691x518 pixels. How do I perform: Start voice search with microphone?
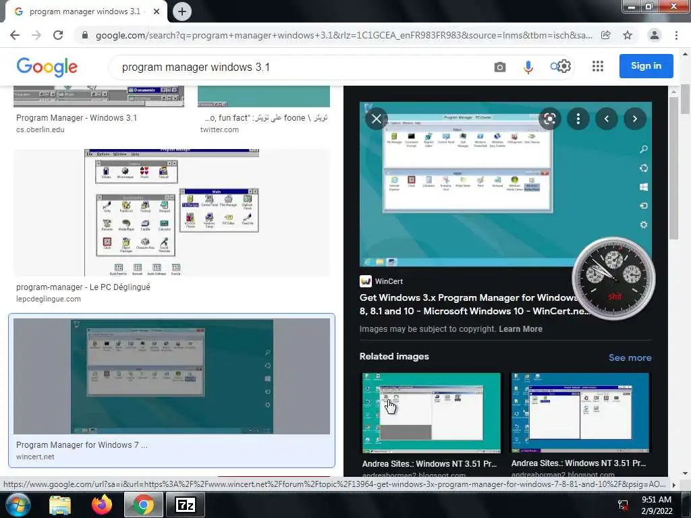point(528,67)
